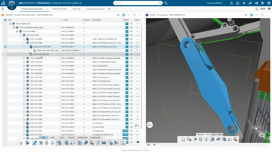Click database icon in CATIA bottom toolbar
Screen dimensions: 272x153
pos(200,139)
